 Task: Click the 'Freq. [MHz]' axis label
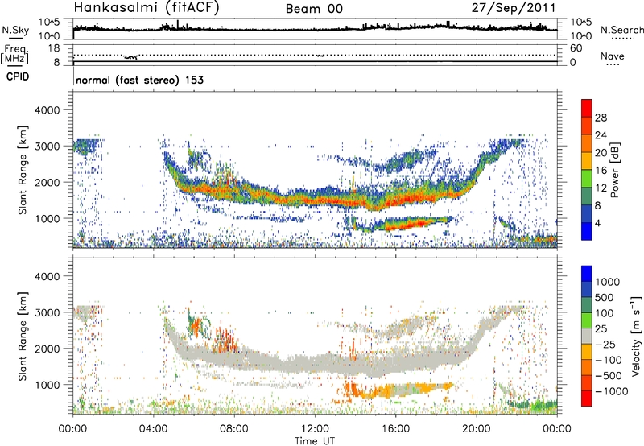(x=14, y=54)
